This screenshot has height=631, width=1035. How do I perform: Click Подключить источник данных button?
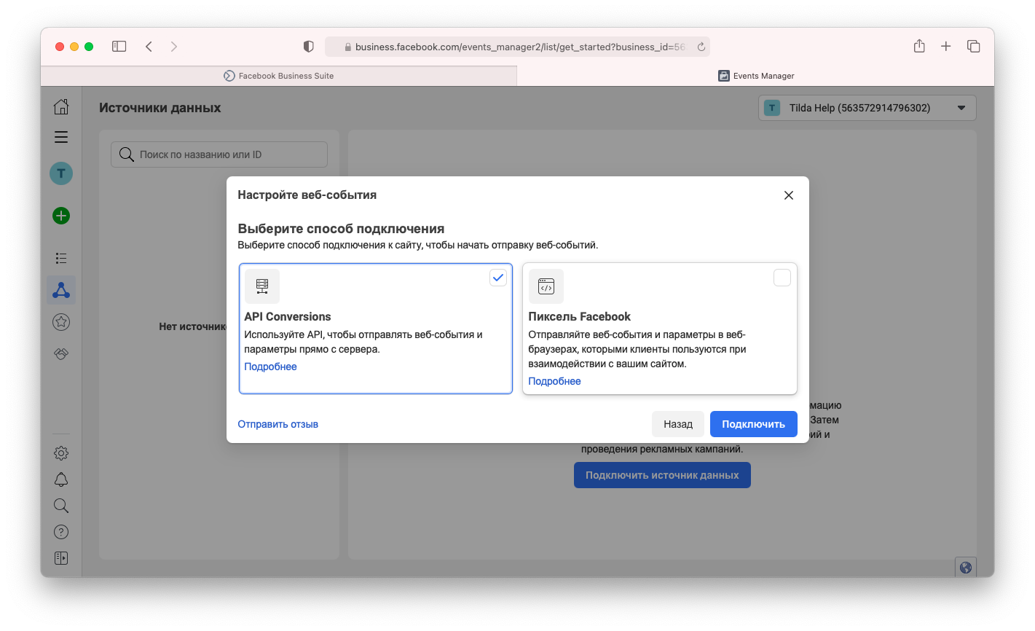pyautogui.click(x=663, y=475)
